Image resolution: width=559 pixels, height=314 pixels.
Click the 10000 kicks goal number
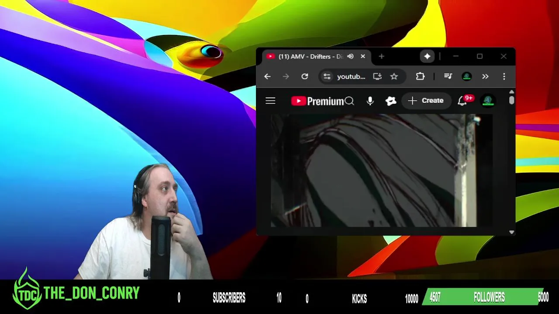pos(411,299)
